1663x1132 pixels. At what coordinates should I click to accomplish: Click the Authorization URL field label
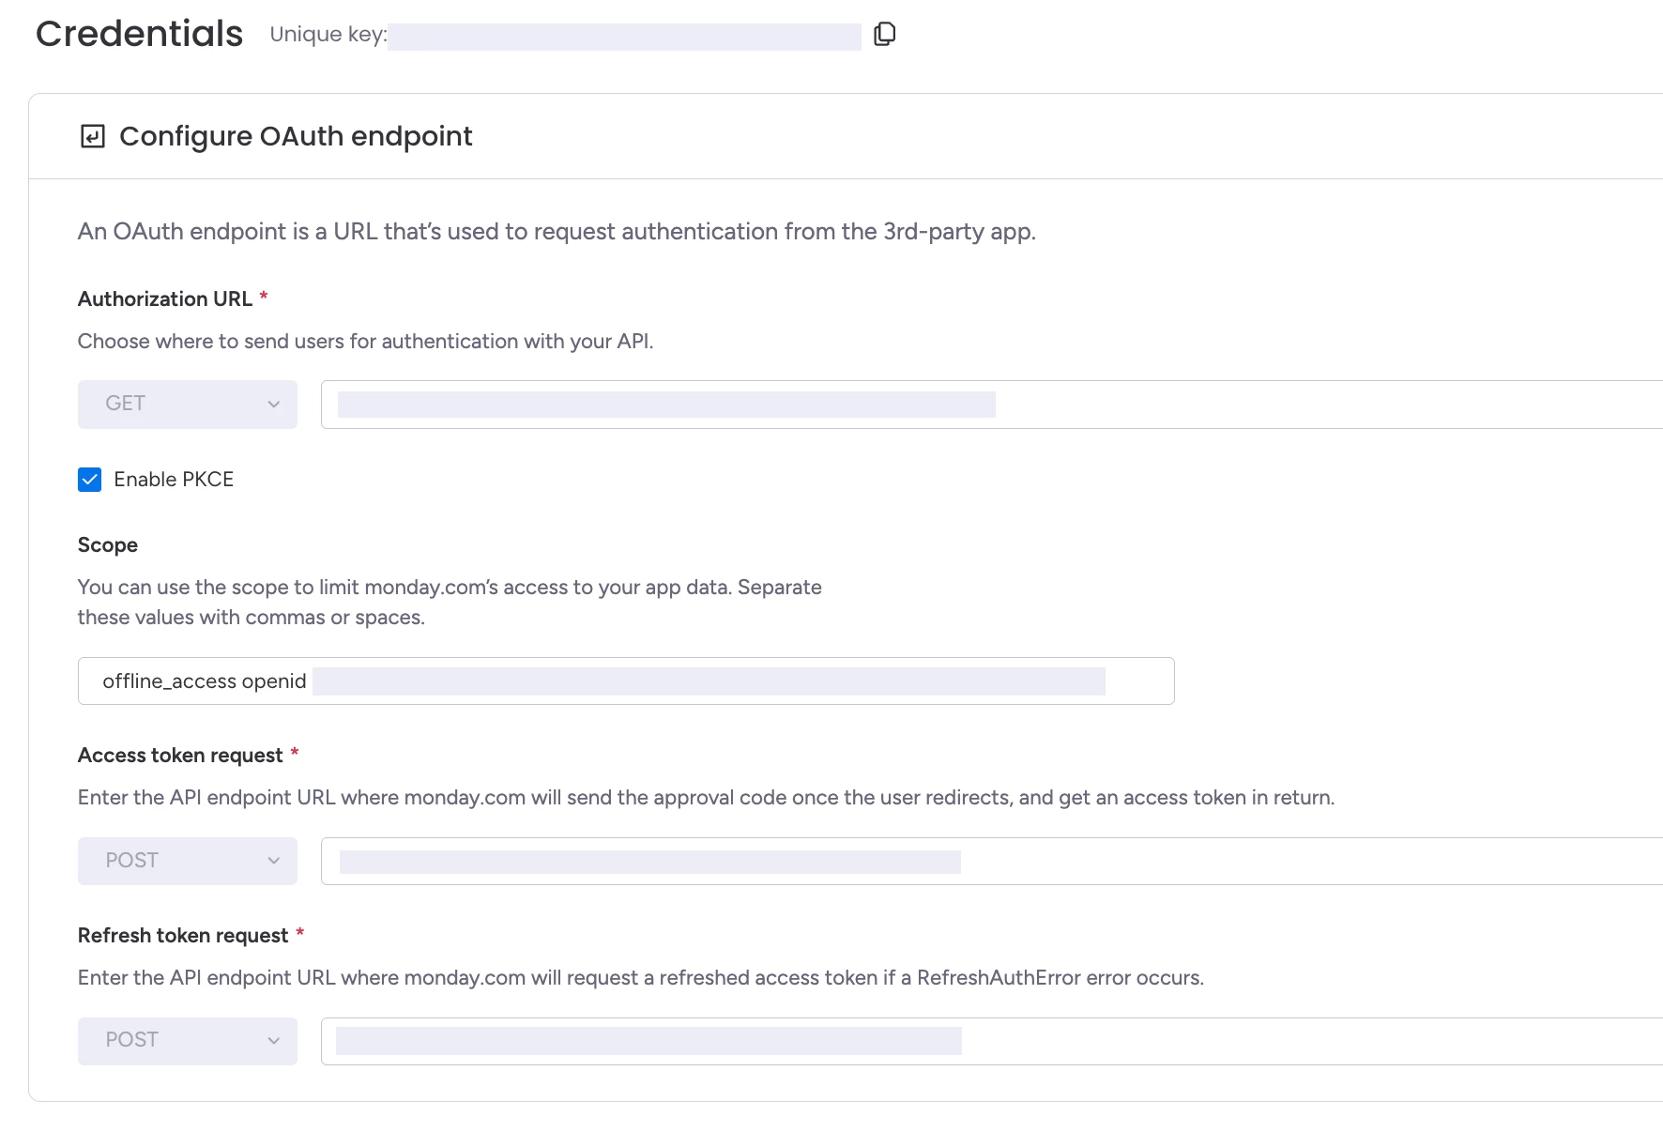165,299
